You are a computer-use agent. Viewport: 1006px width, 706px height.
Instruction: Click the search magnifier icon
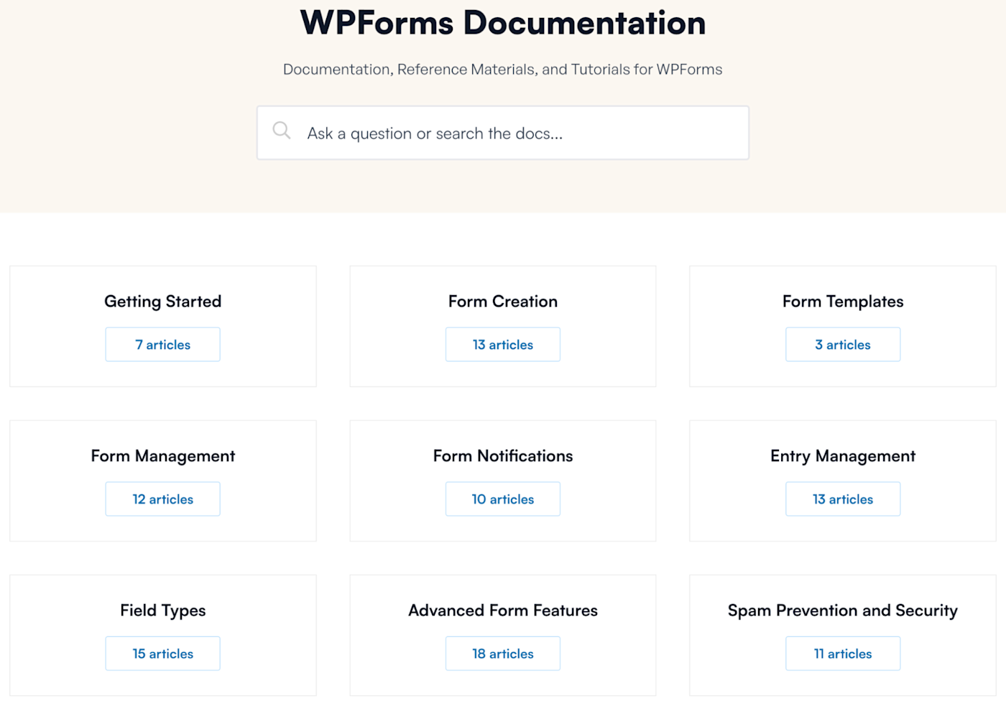pos(282,131)
